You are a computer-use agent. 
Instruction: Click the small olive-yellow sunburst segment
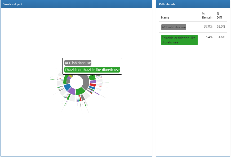point(70,76)
